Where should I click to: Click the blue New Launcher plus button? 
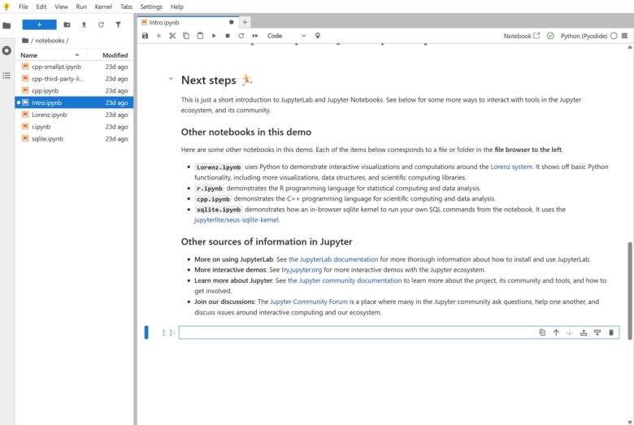pos(39,24)
